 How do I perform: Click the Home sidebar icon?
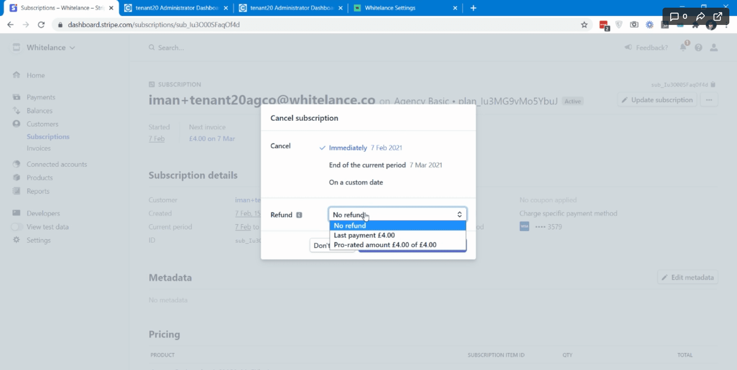pos(16,75)
